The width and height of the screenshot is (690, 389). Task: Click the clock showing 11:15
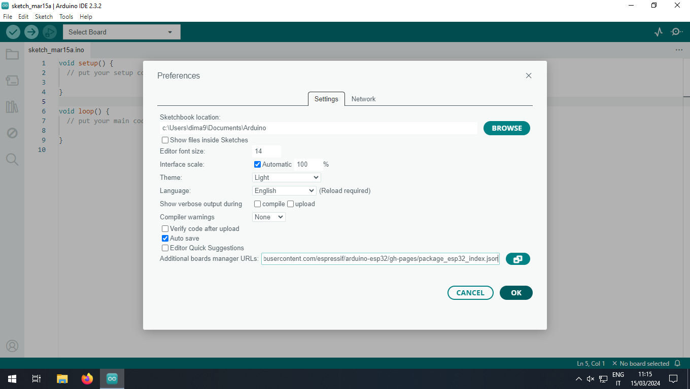pyautogui.click(x=645, y=379)
